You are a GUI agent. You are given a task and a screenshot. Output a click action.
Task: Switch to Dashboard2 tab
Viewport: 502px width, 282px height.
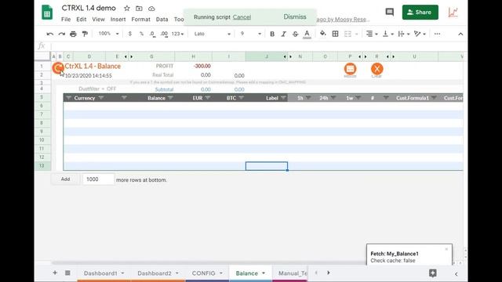click(x=158, y=273)
